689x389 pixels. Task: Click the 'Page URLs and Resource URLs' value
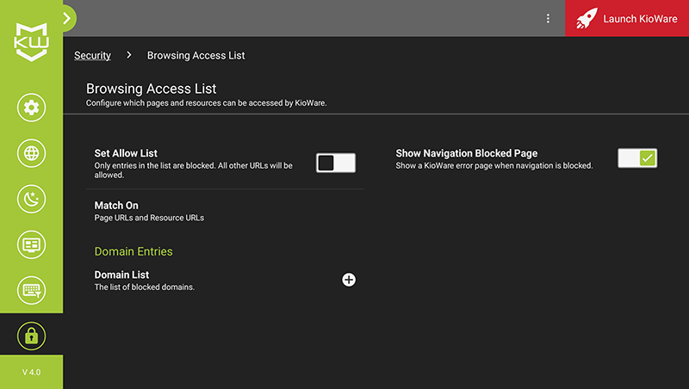coord(149,218)
